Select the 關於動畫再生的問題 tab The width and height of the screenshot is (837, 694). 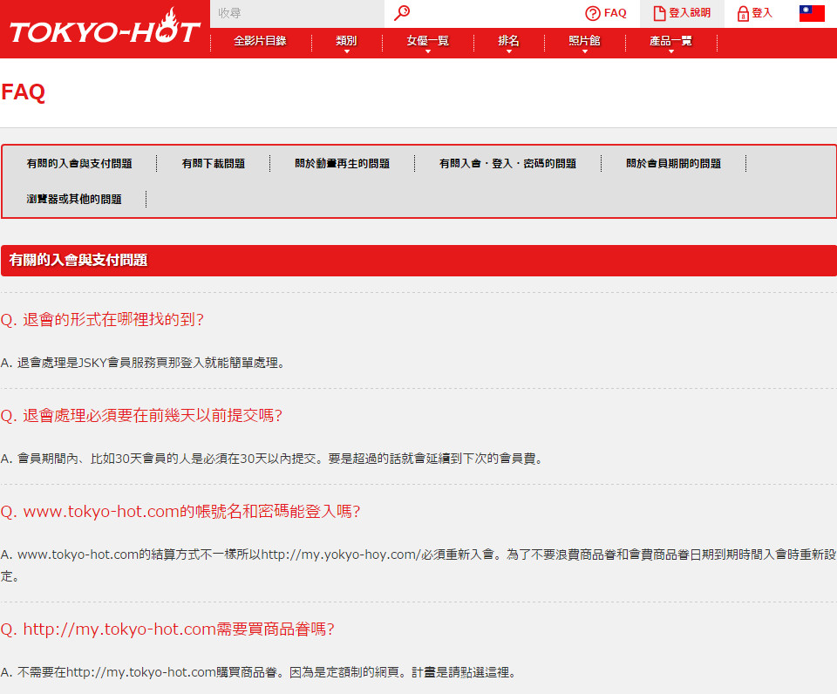[x=342, y=164]
